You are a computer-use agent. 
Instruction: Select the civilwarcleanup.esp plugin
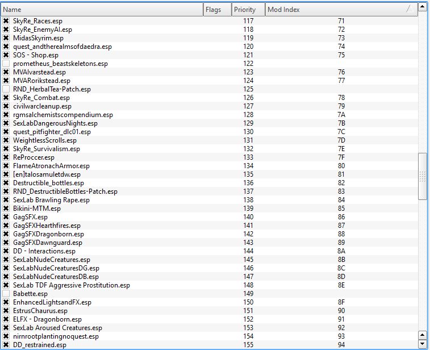coord(42,106)
